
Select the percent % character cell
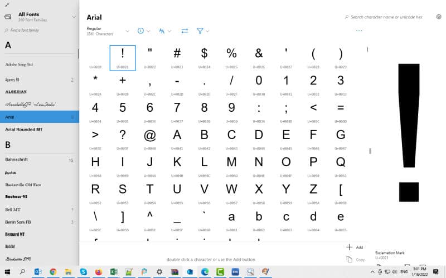pyautogui.click(x=231, y=58)
